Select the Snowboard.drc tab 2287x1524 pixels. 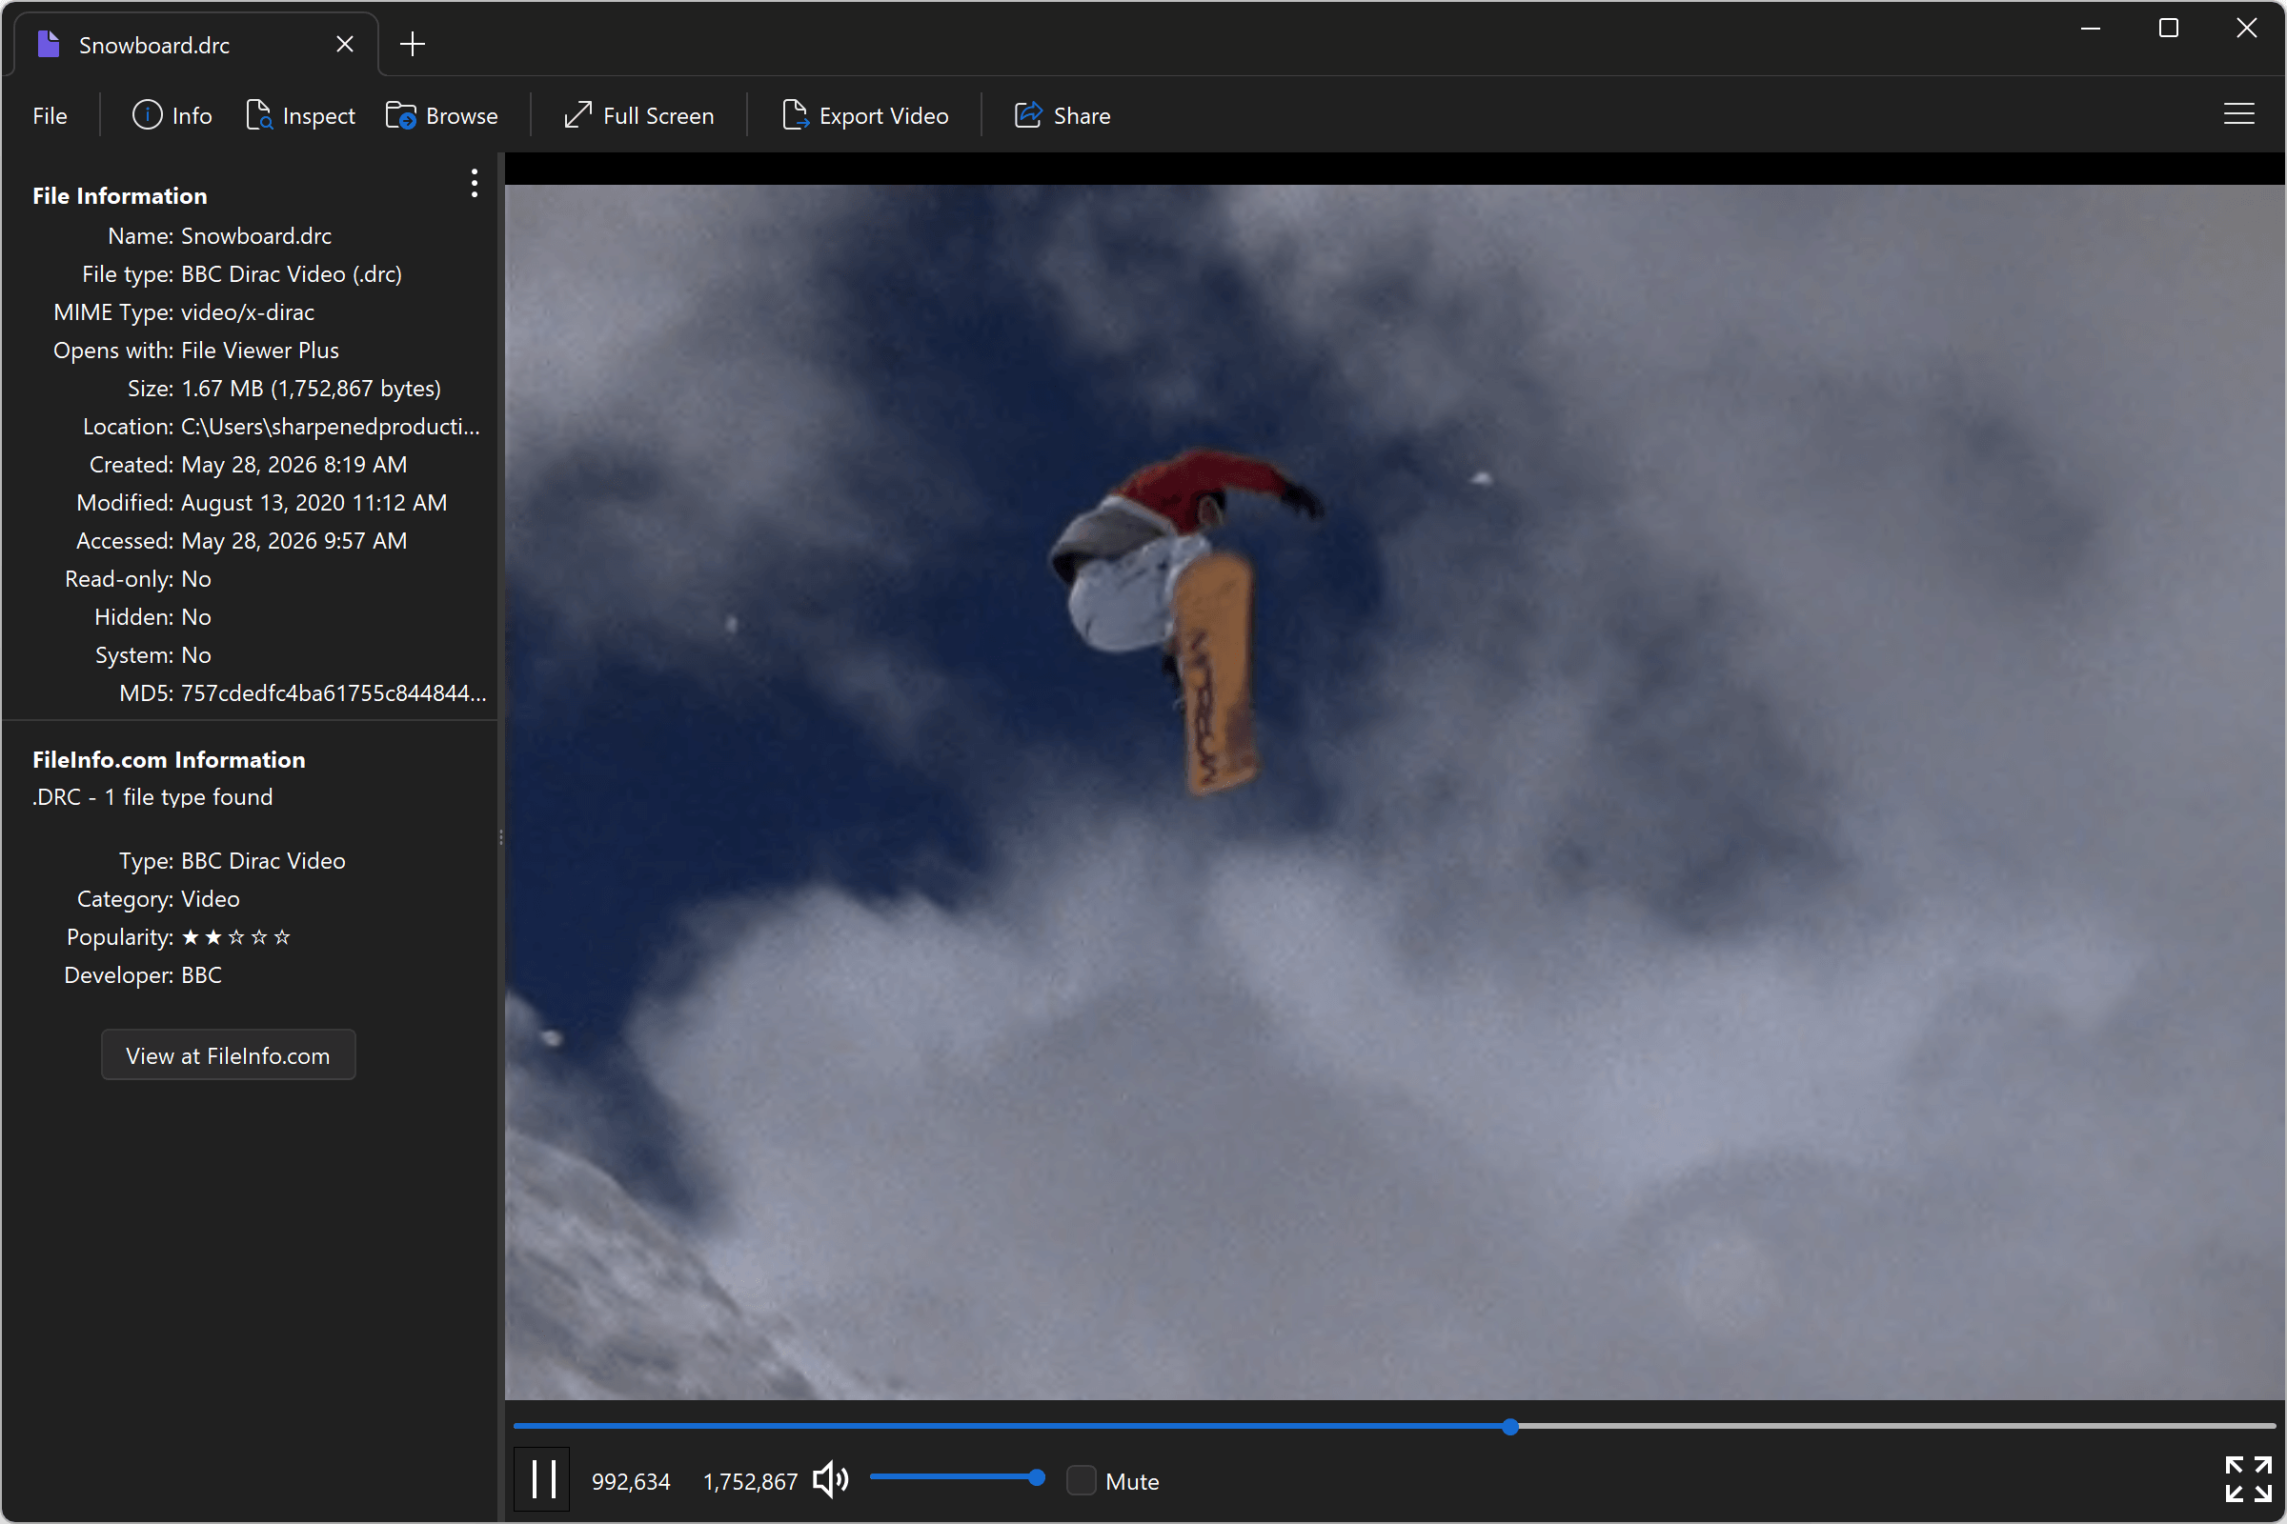(194, 45)
